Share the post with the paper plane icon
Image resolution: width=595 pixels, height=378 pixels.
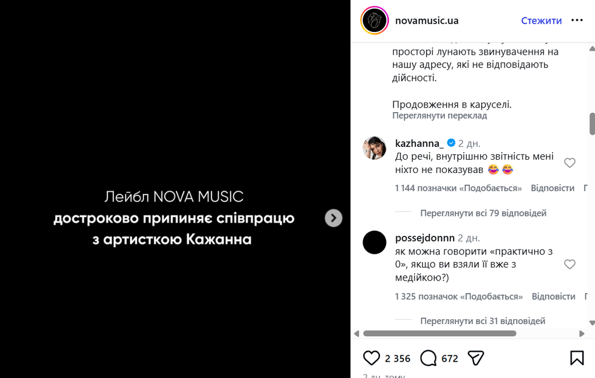click(476, 358)
